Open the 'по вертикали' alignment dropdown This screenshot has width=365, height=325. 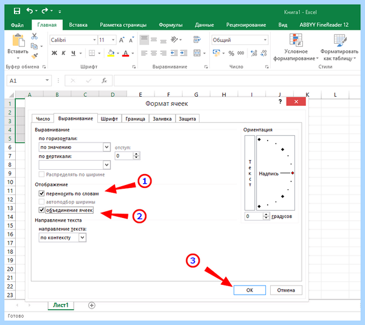click(x=106, y=165)
